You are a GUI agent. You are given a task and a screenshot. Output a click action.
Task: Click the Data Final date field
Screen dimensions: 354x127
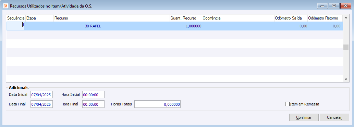coord(41,104)
